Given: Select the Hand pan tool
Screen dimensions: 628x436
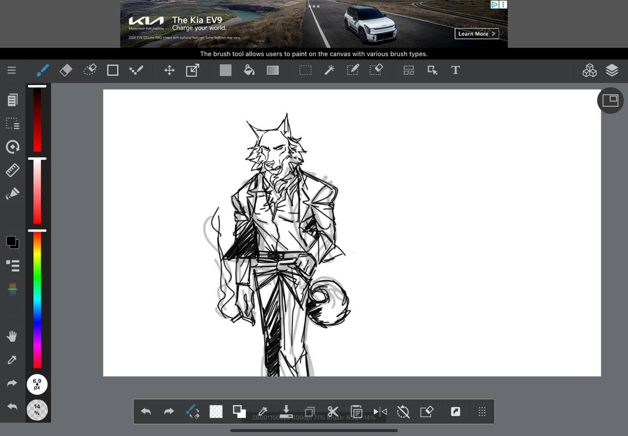Looking at the screenshot, I should tap(12, 336).
